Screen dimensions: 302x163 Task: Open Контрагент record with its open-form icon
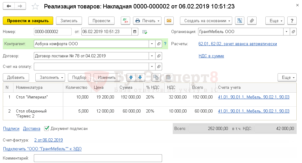159,44
